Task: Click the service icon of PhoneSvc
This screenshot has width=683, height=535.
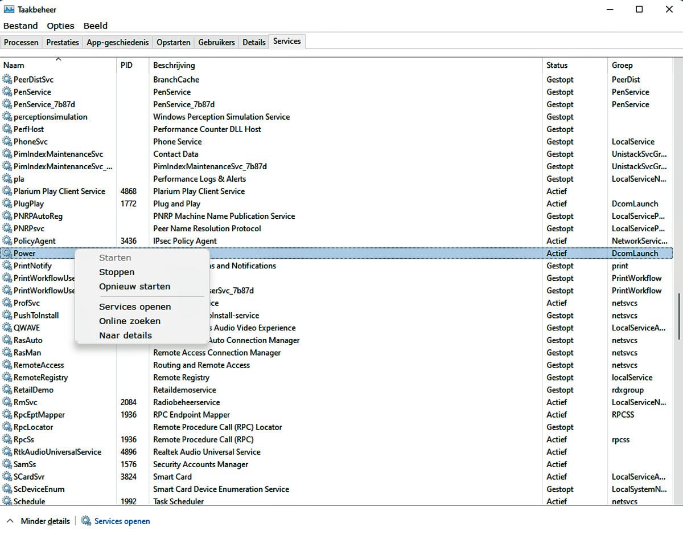Action: click(x=7, y=142)
